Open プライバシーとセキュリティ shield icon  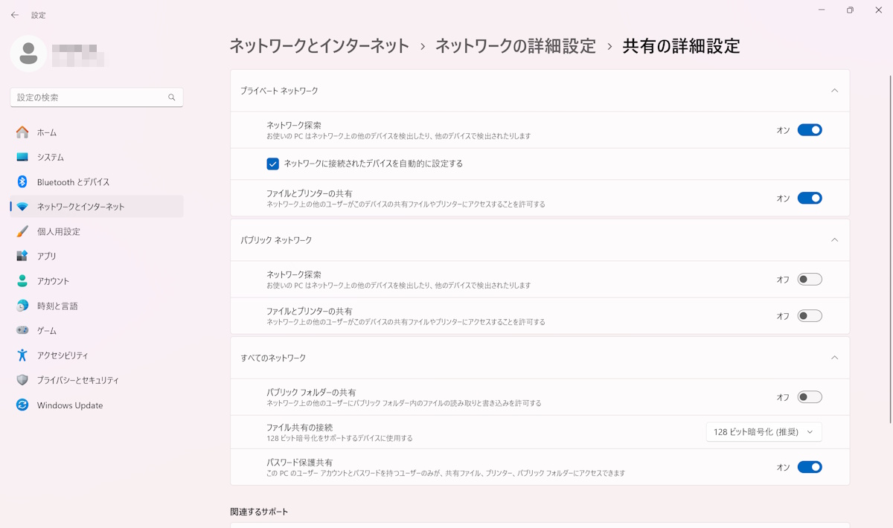(21, 380)
